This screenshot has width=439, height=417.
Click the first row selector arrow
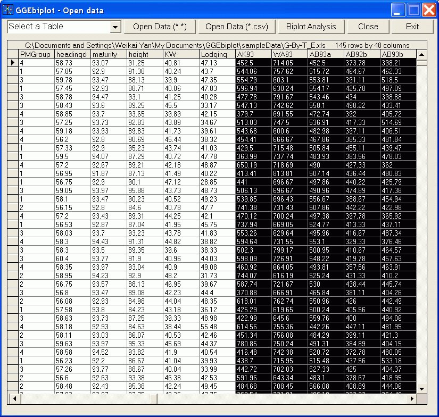tap(13, 63)
